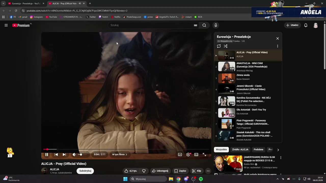The width and height of the screenshot is (326, 183).
Task: Select the Podobne filter chip
Action: click(259, 149)
